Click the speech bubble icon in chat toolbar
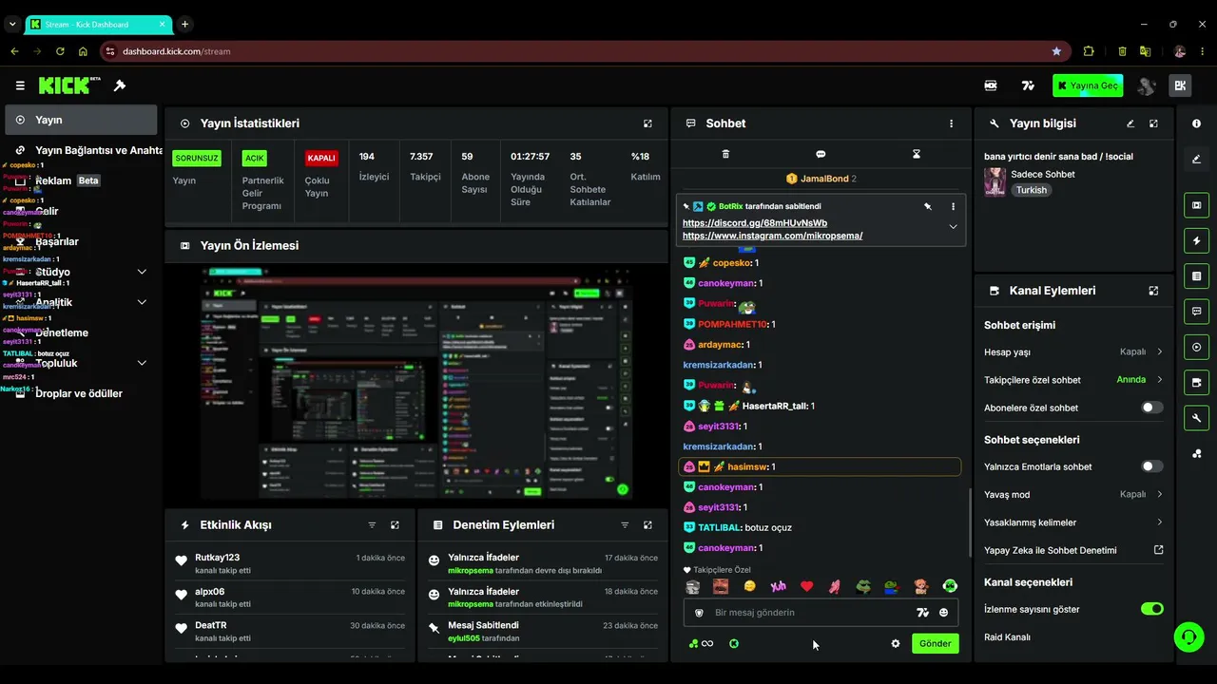The height and width of the screenshot is (684, 1217). [x=821, y=154]
